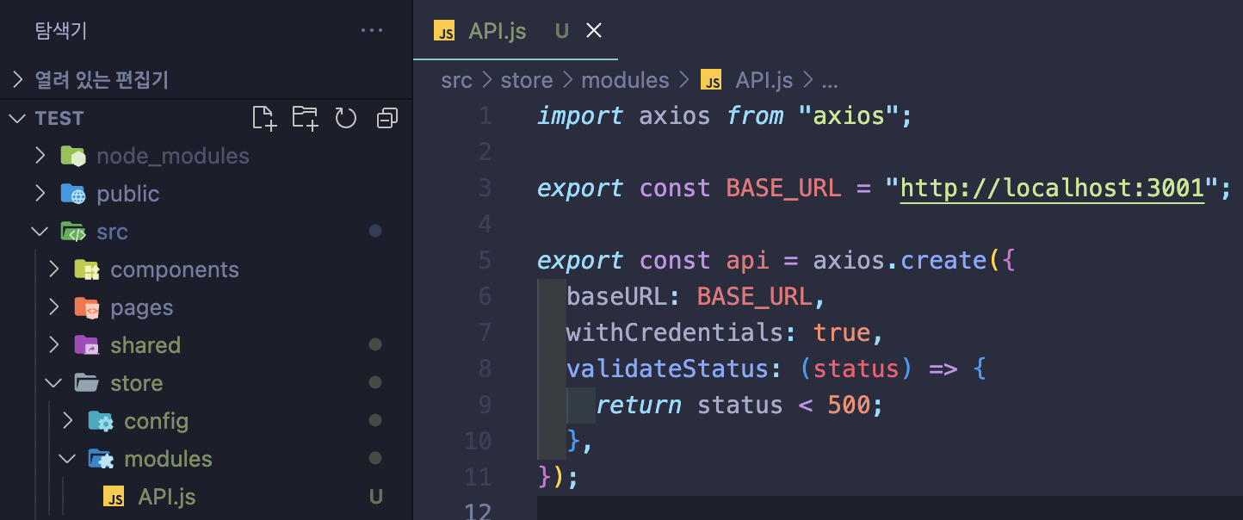Place cursor on withCredentials in line 7

pyautogui.click(x=674, y=332)
